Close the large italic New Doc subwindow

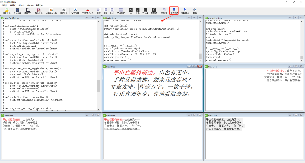pos(200,66)
